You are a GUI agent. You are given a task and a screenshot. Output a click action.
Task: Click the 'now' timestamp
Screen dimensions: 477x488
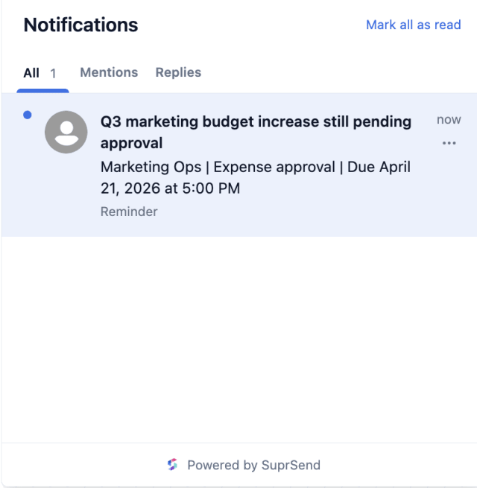pos(449,119)
